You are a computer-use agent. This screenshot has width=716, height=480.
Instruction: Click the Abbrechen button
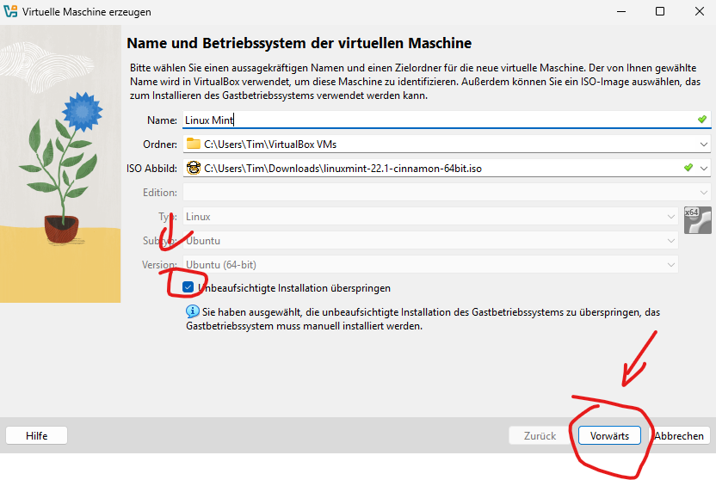coord(679,435)
